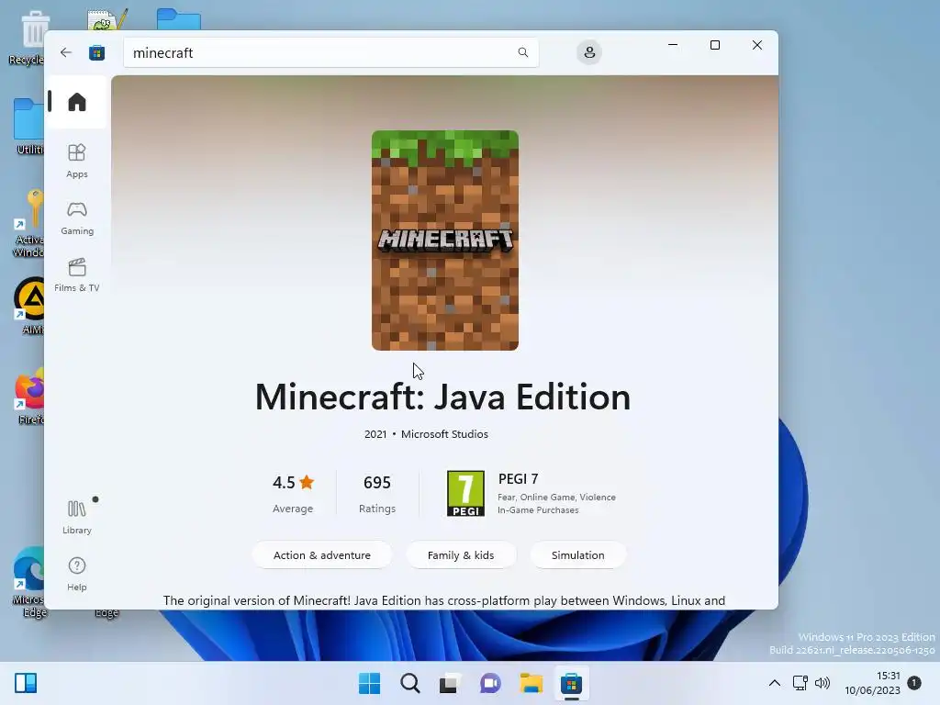Maximize the Microsoft Store window
The width and height of the screenshot is (940, 705).
[x=714, y=45]
